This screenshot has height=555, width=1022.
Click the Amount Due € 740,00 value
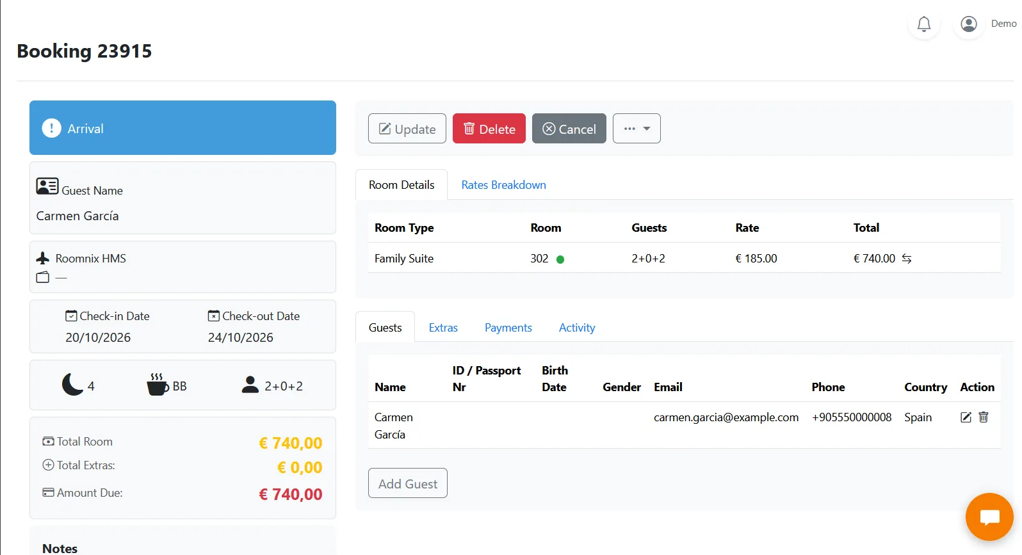[291, 494]
